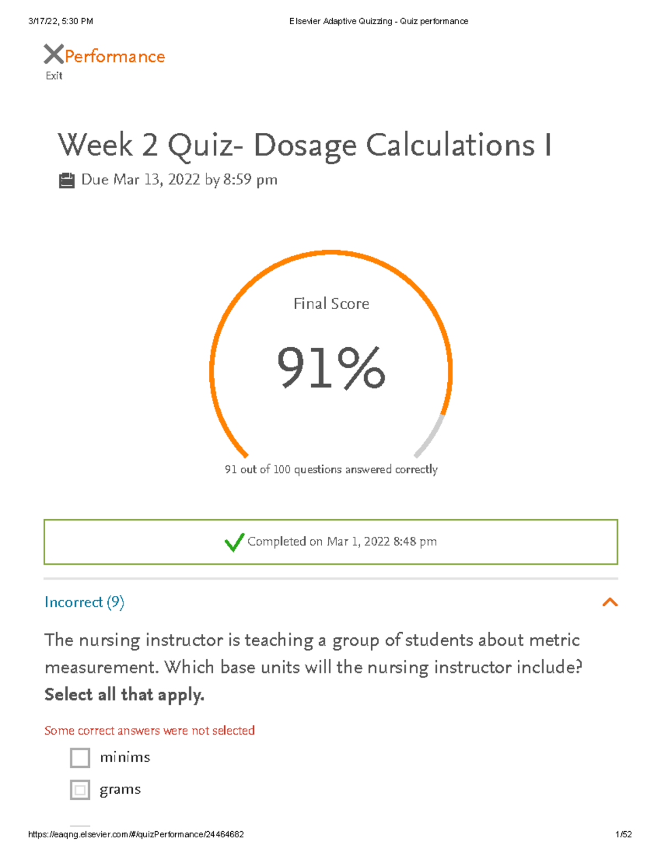The height and width of the screenshot is (856, 661).
Task: Select the Incorrect (9) section heading
Action: (x=84, y=602)
